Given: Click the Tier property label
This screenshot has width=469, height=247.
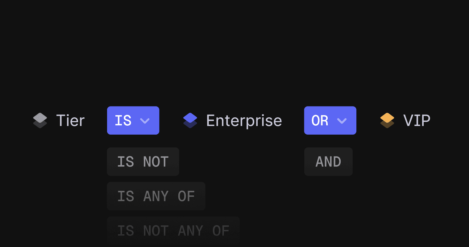Looking at the screenshot, I should 70,120.
